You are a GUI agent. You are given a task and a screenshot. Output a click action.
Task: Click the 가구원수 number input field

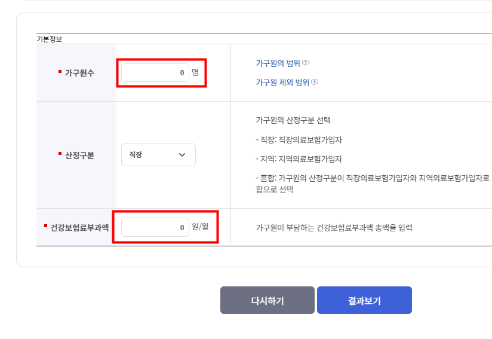[155, 72]
